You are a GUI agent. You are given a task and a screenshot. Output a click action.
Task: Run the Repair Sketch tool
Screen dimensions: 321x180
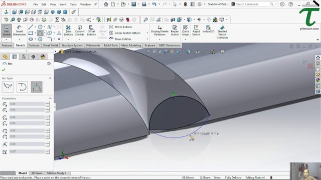click(175, 30)
